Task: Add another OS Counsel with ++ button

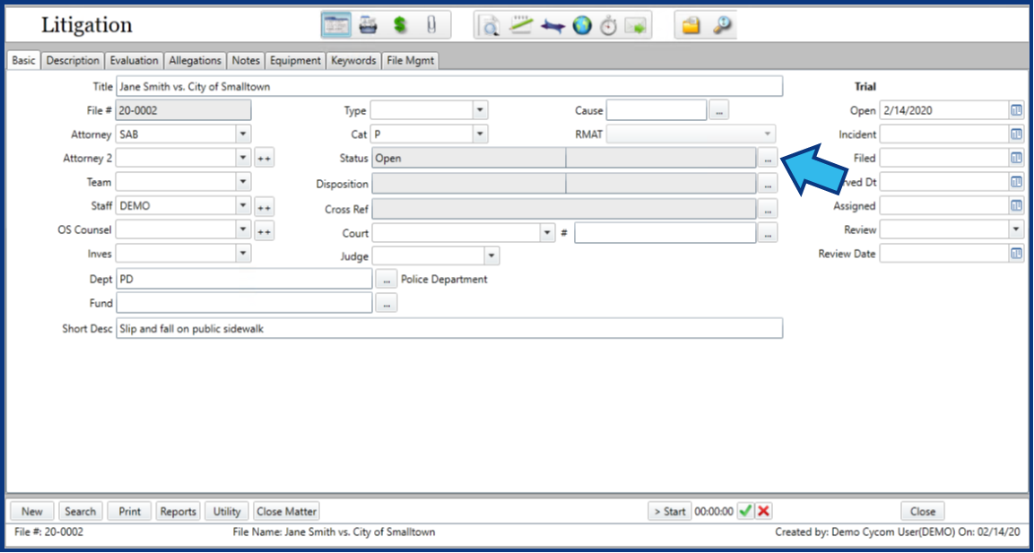Action: click(x=265, y=231)
